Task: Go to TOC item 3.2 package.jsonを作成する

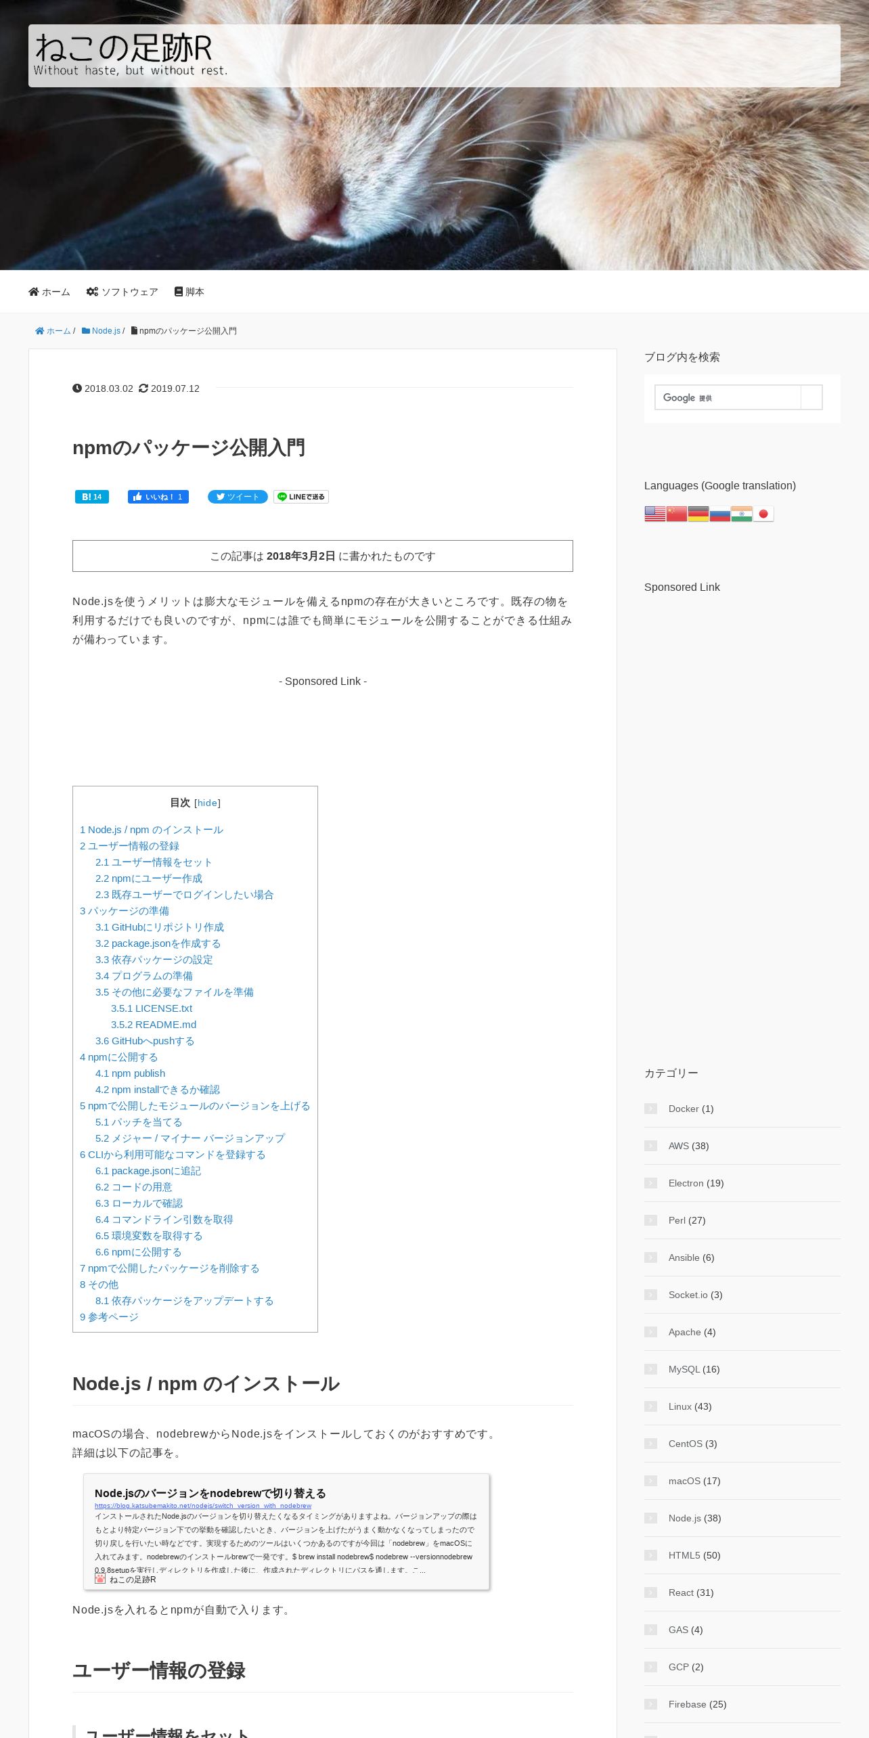Action: tap(158, 943)
